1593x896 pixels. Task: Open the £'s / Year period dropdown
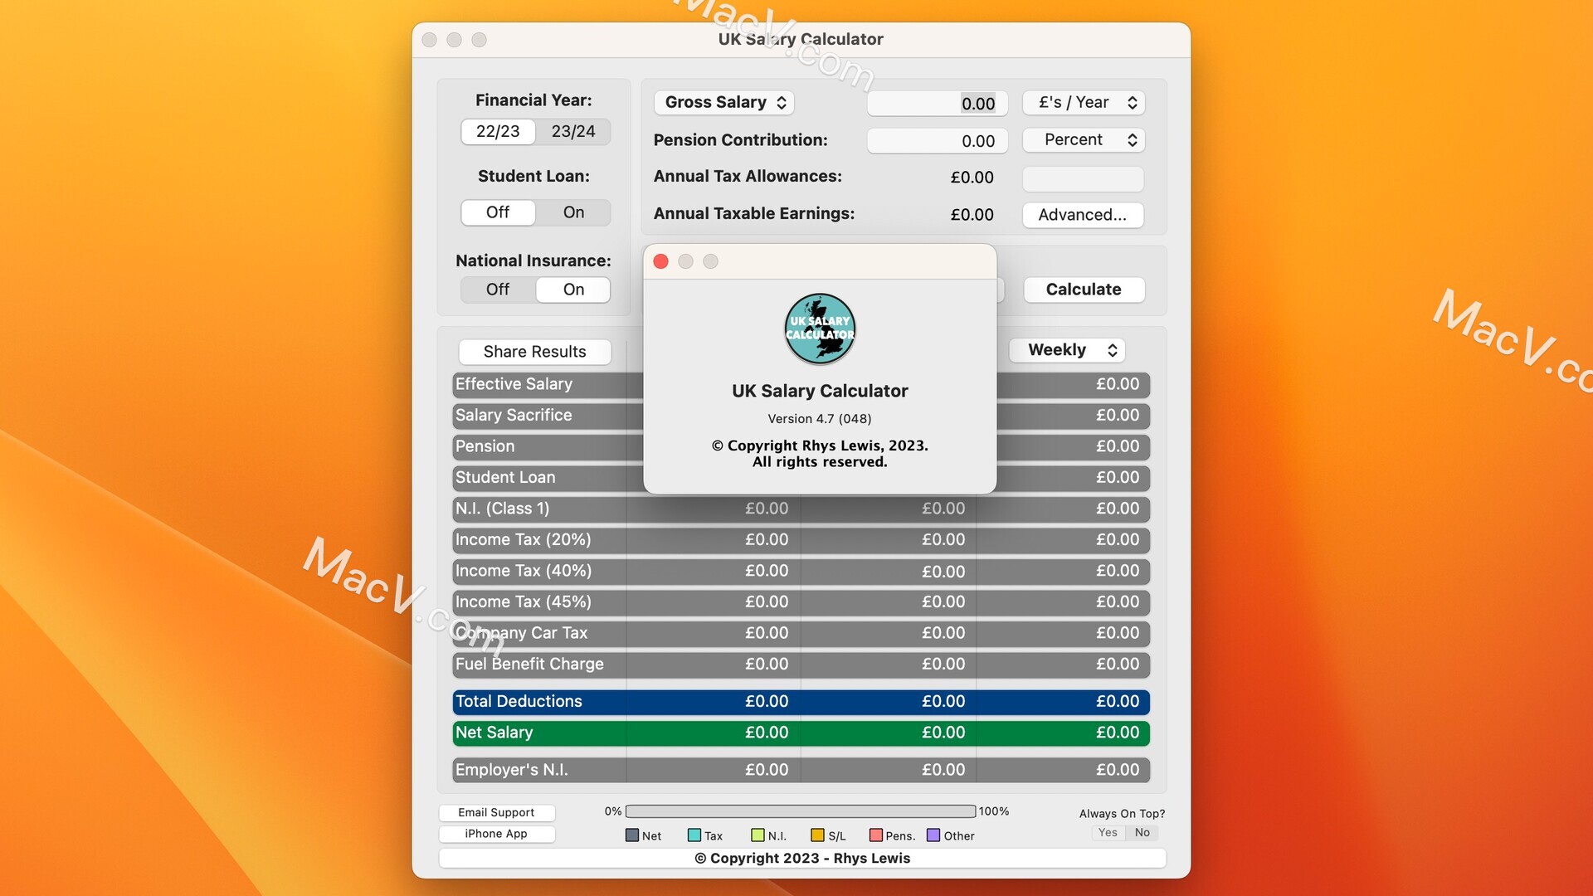(1084, 103)
